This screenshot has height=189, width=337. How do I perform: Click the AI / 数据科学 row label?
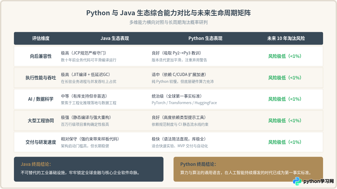point(41,99)
